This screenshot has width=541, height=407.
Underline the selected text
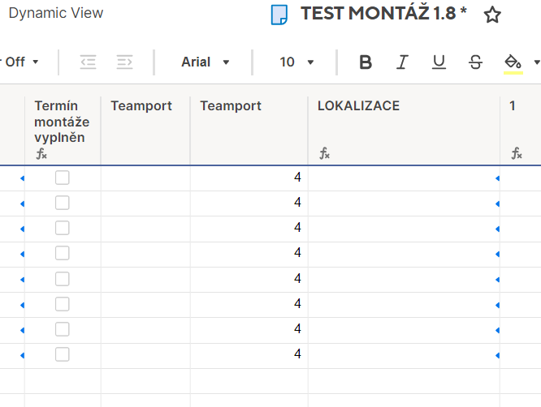[x=439, y=62]
